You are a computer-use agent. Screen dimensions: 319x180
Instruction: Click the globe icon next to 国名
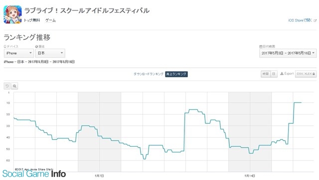coord(36,46)
